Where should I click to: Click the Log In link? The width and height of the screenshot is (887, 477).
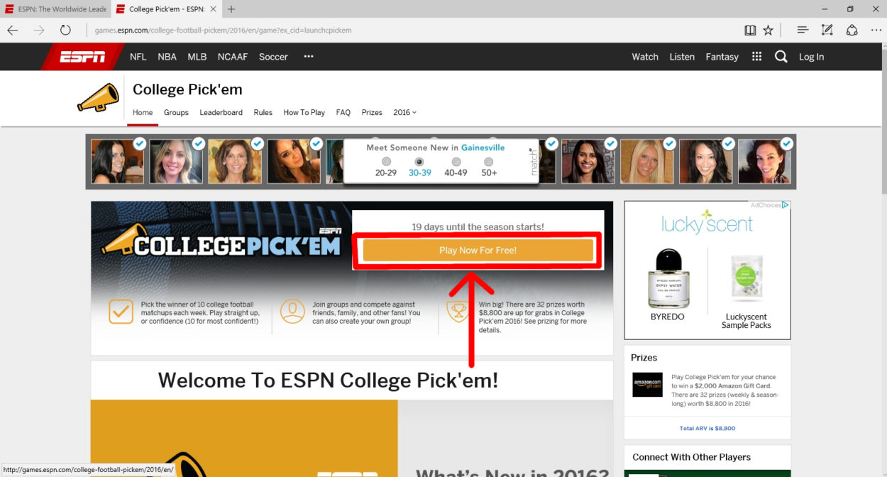click(x=811, y=57)
